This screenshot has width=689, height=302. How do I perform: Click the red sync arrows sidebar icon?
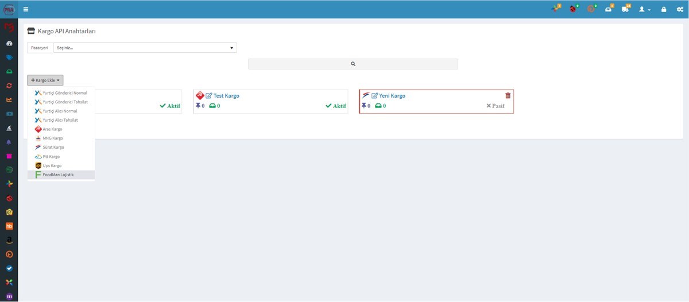[x=9, y=86]
